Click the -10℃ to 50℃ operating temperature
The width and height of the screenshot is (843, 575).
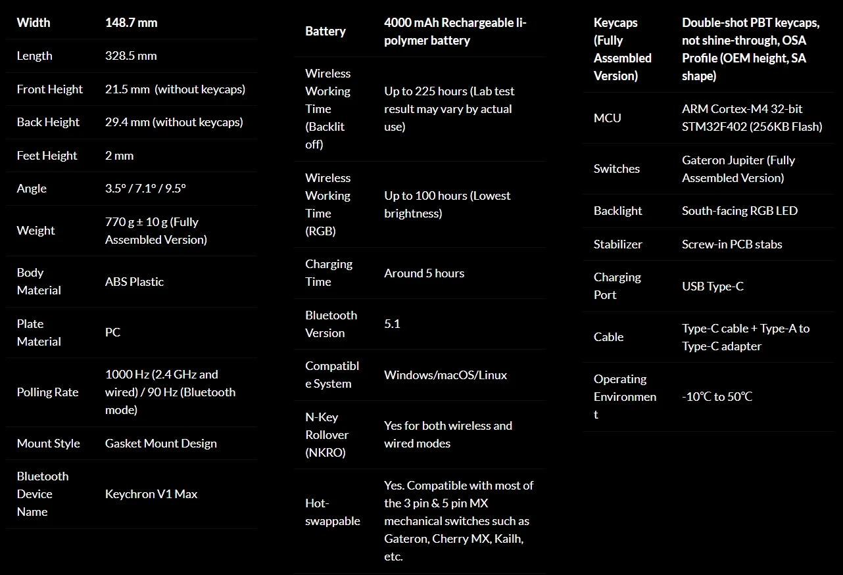[717, 397]
